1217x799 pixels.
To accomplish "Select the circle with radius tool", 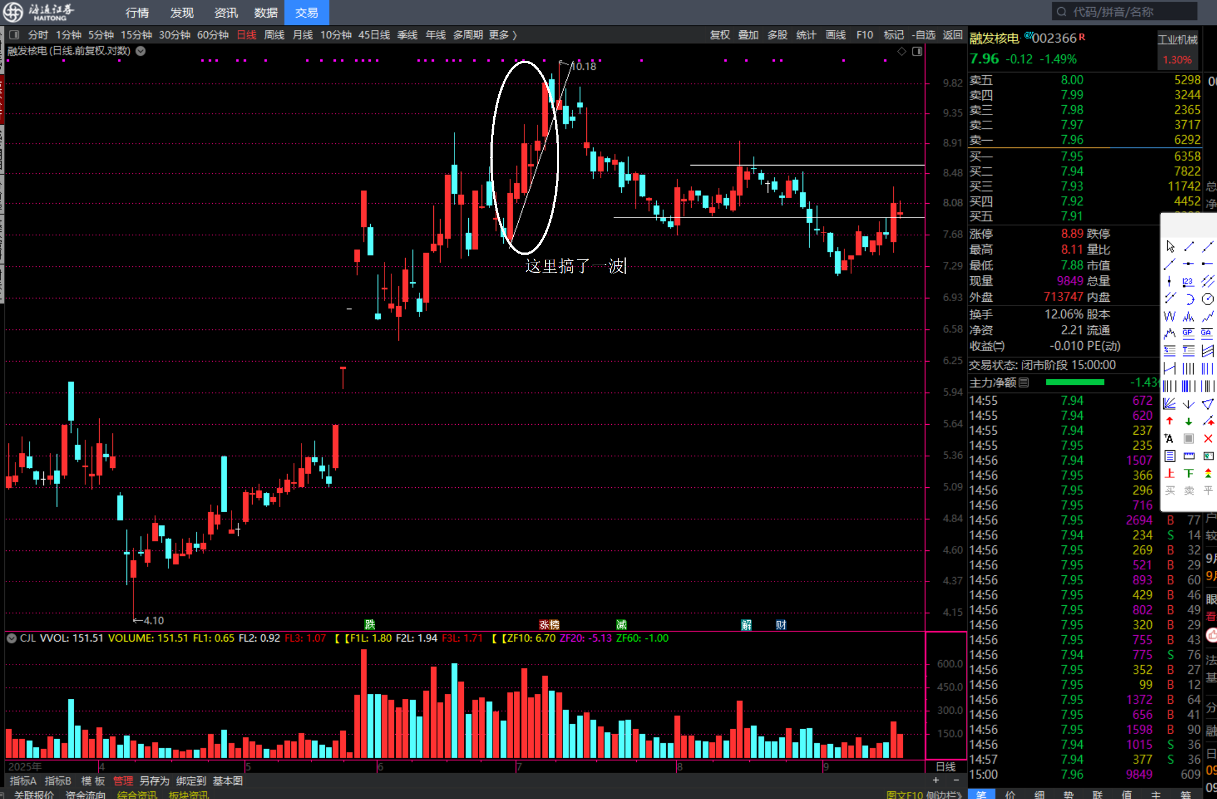I will coord(1208,299).
